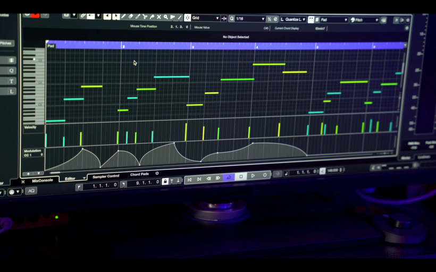
Task: Toggle Snap to Zero Crossing icon
Action: click(x=224, y=19)
